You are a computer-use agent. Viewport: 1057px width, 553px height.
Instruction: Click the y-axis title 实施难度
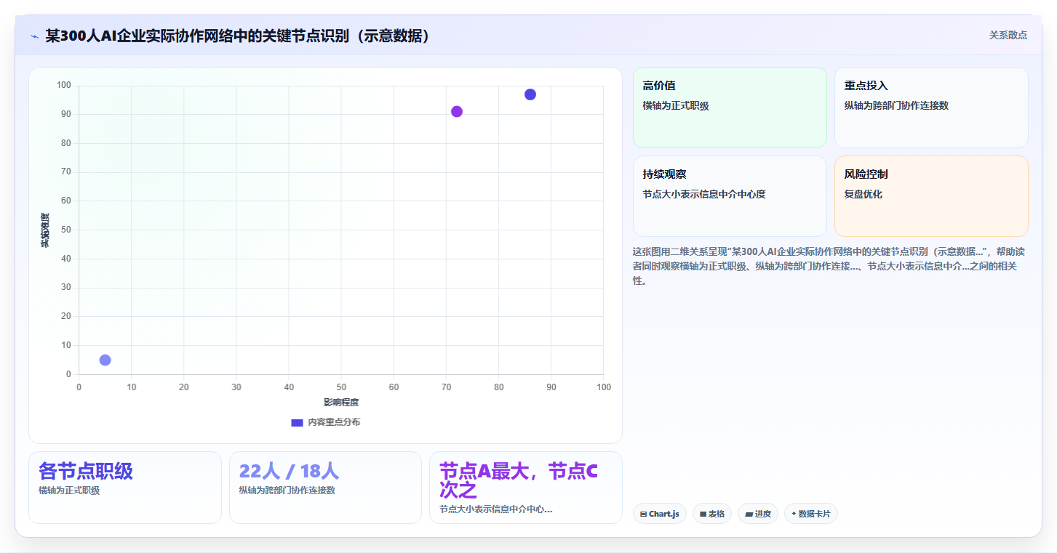click(x=45, y=230)
